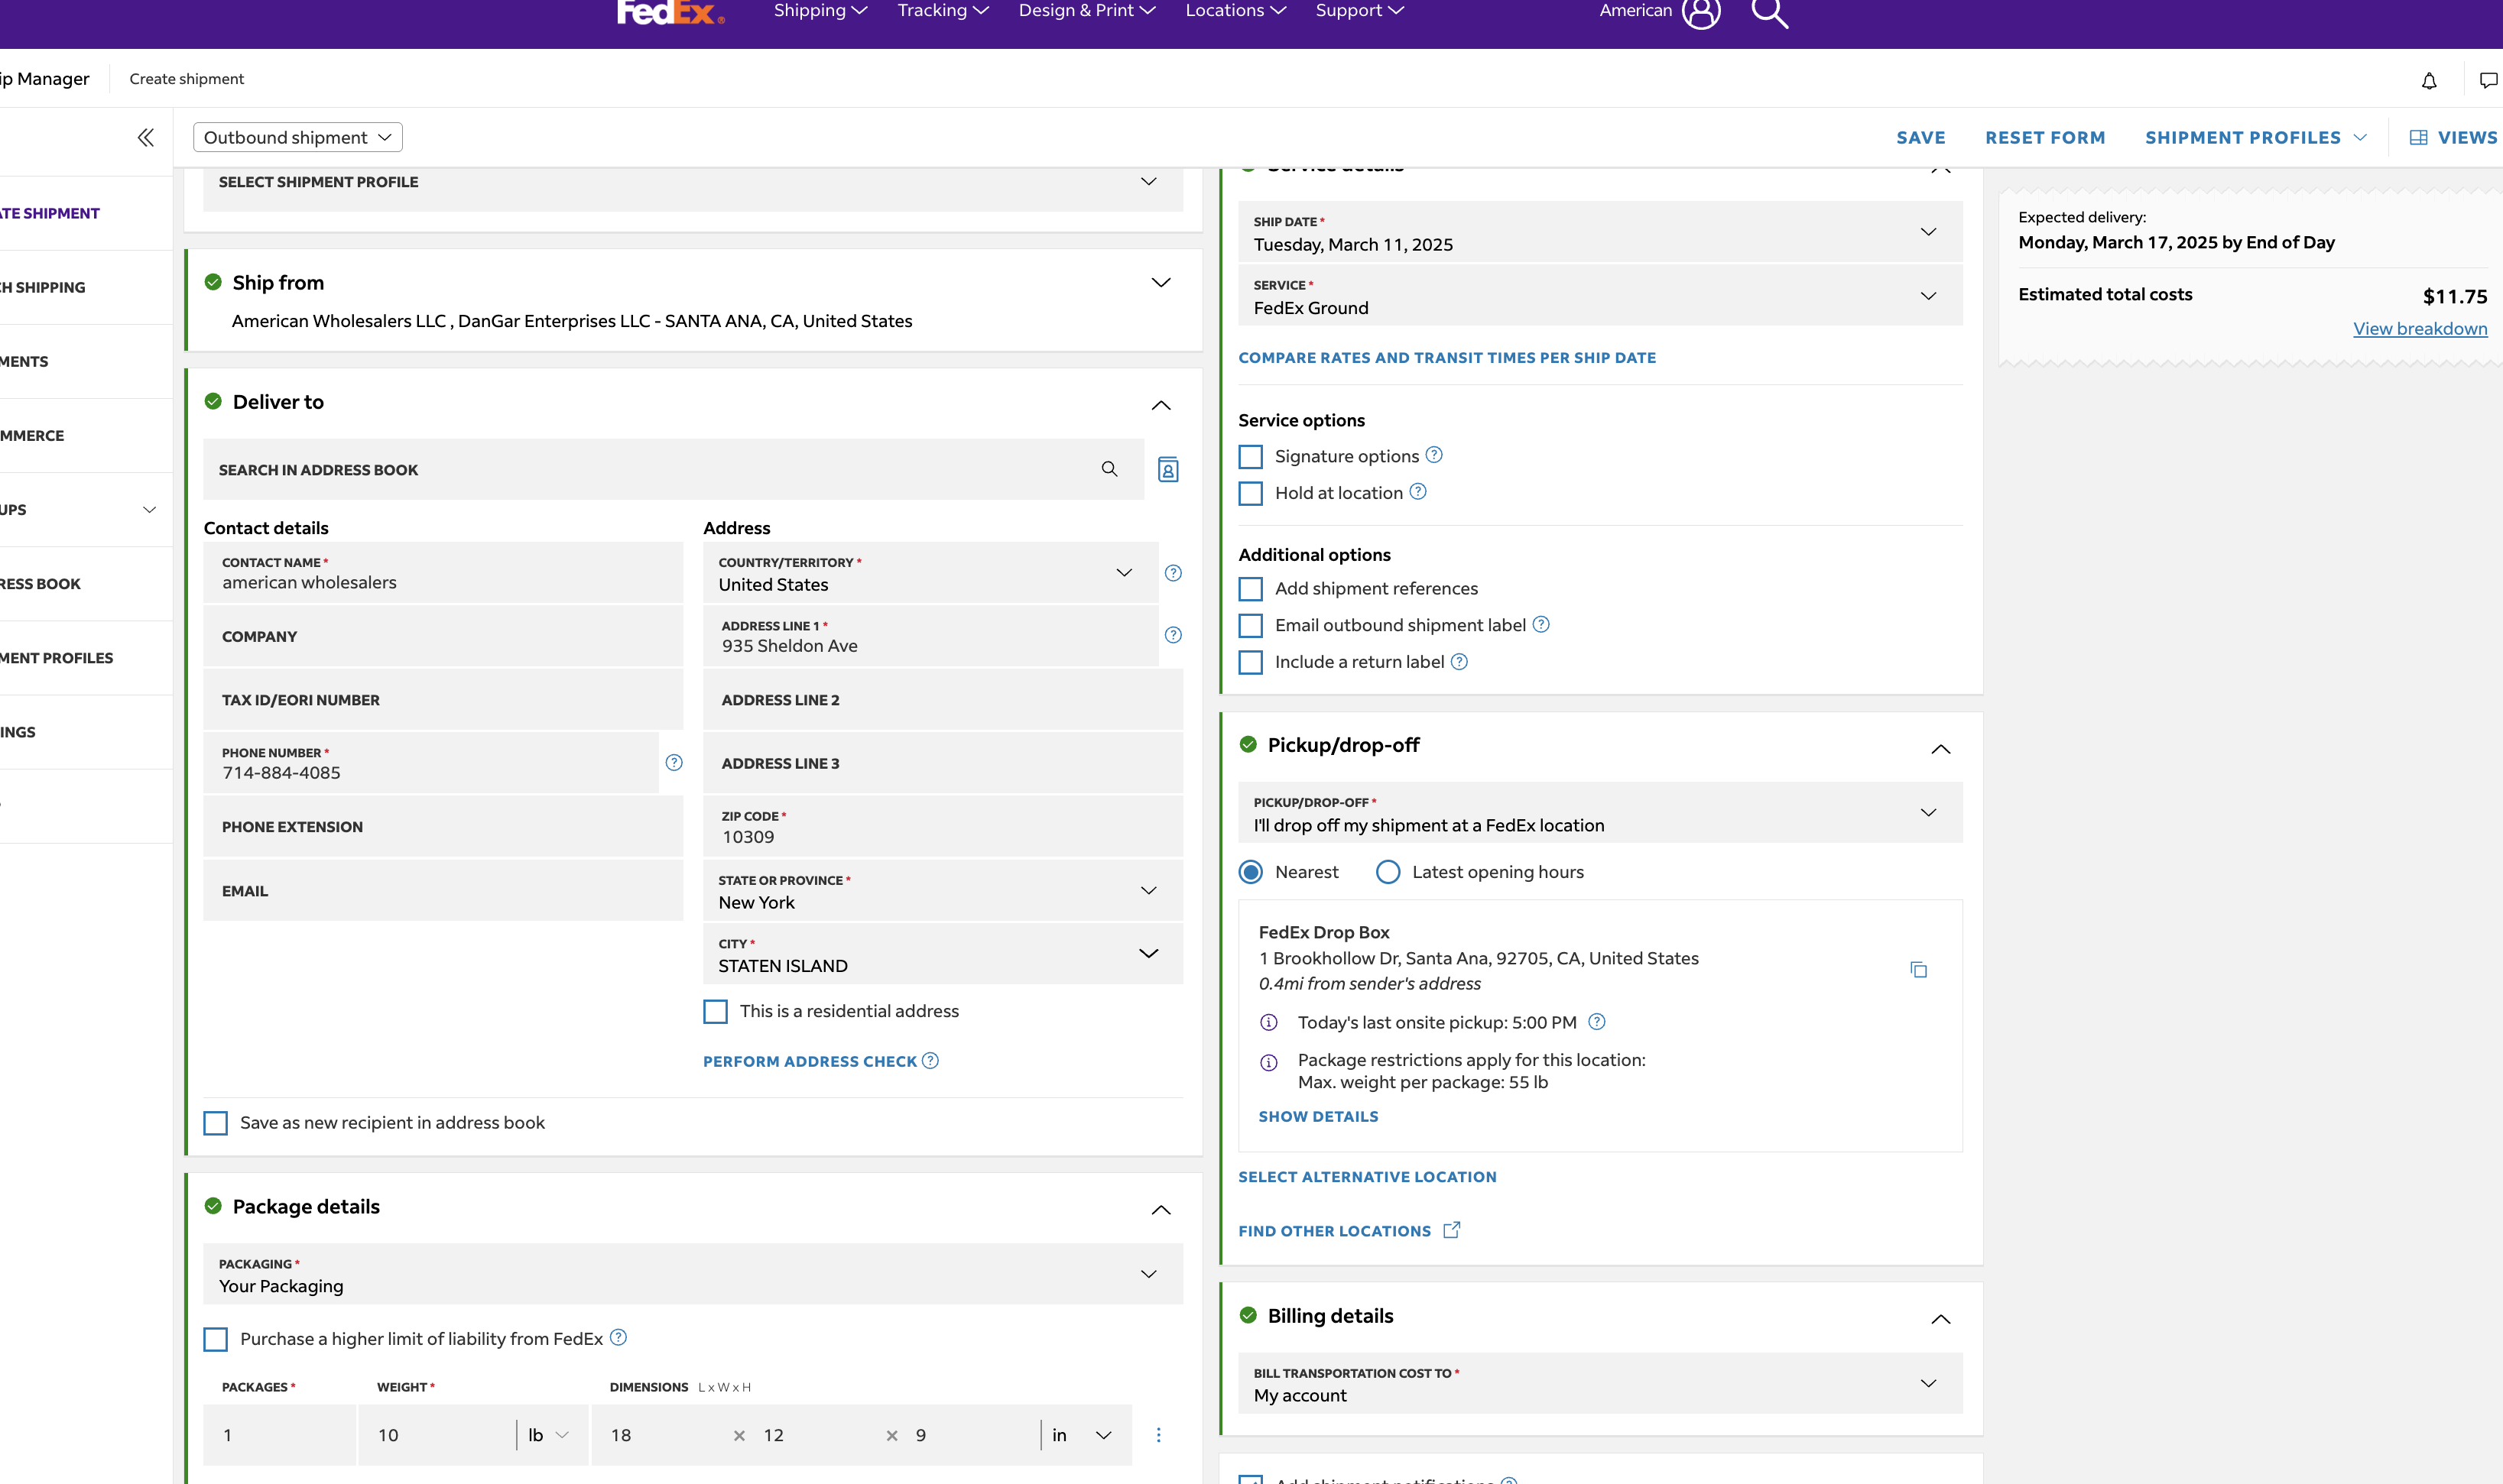2503x1484 pixels.
Task: Expand the Ship from section
Action: click(x=1161, y=283)
